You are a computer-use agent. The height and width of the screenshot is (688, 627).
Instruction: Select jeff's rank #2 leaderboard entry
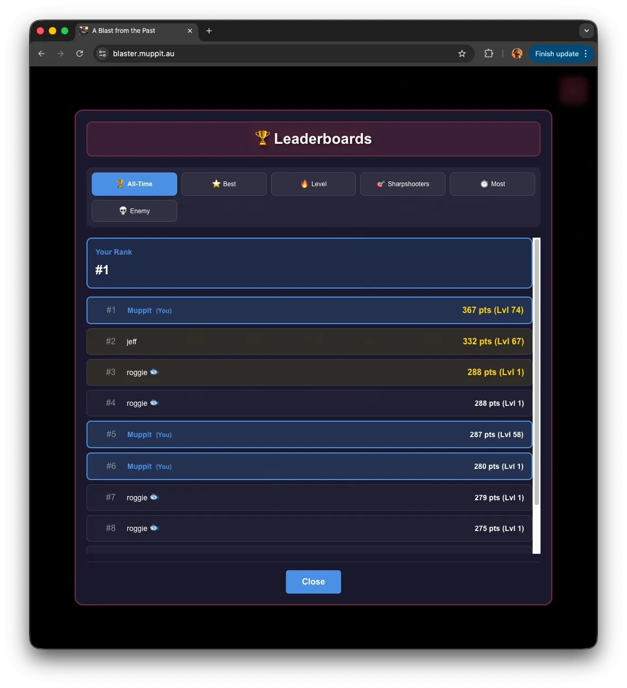point(309,342)
